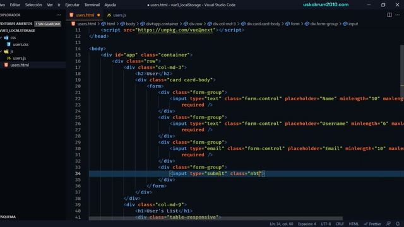Click the css folder icon

pyautogui.click(x=6, y=38)
